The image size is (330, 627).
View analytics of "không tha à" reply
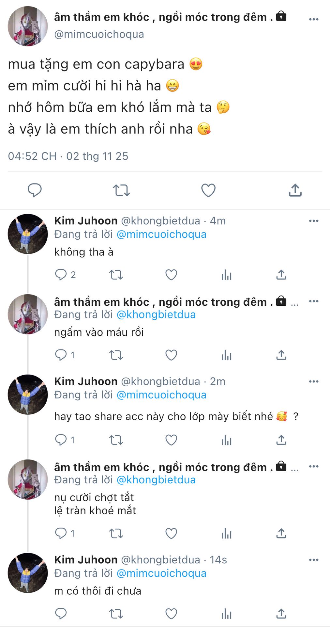[x=226, y=275]
